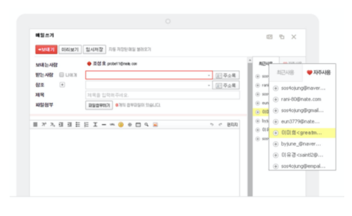Add 이유경 contact with plus icon
The image size is (352, 216).
point(276,155)
